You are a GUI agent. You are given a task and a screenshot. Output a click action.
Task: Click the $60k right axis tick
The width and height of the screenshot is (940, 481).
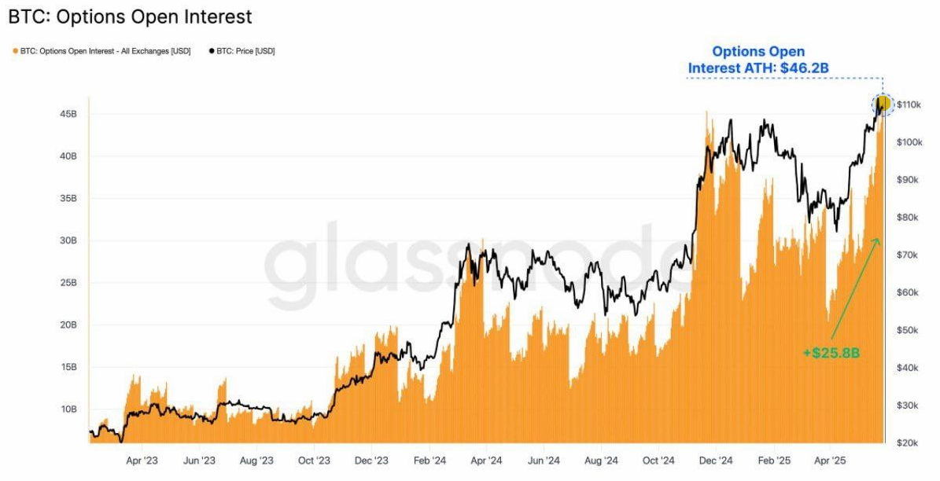907,292
